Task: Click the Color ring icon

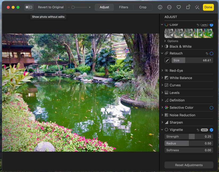Action: (166, 25)
